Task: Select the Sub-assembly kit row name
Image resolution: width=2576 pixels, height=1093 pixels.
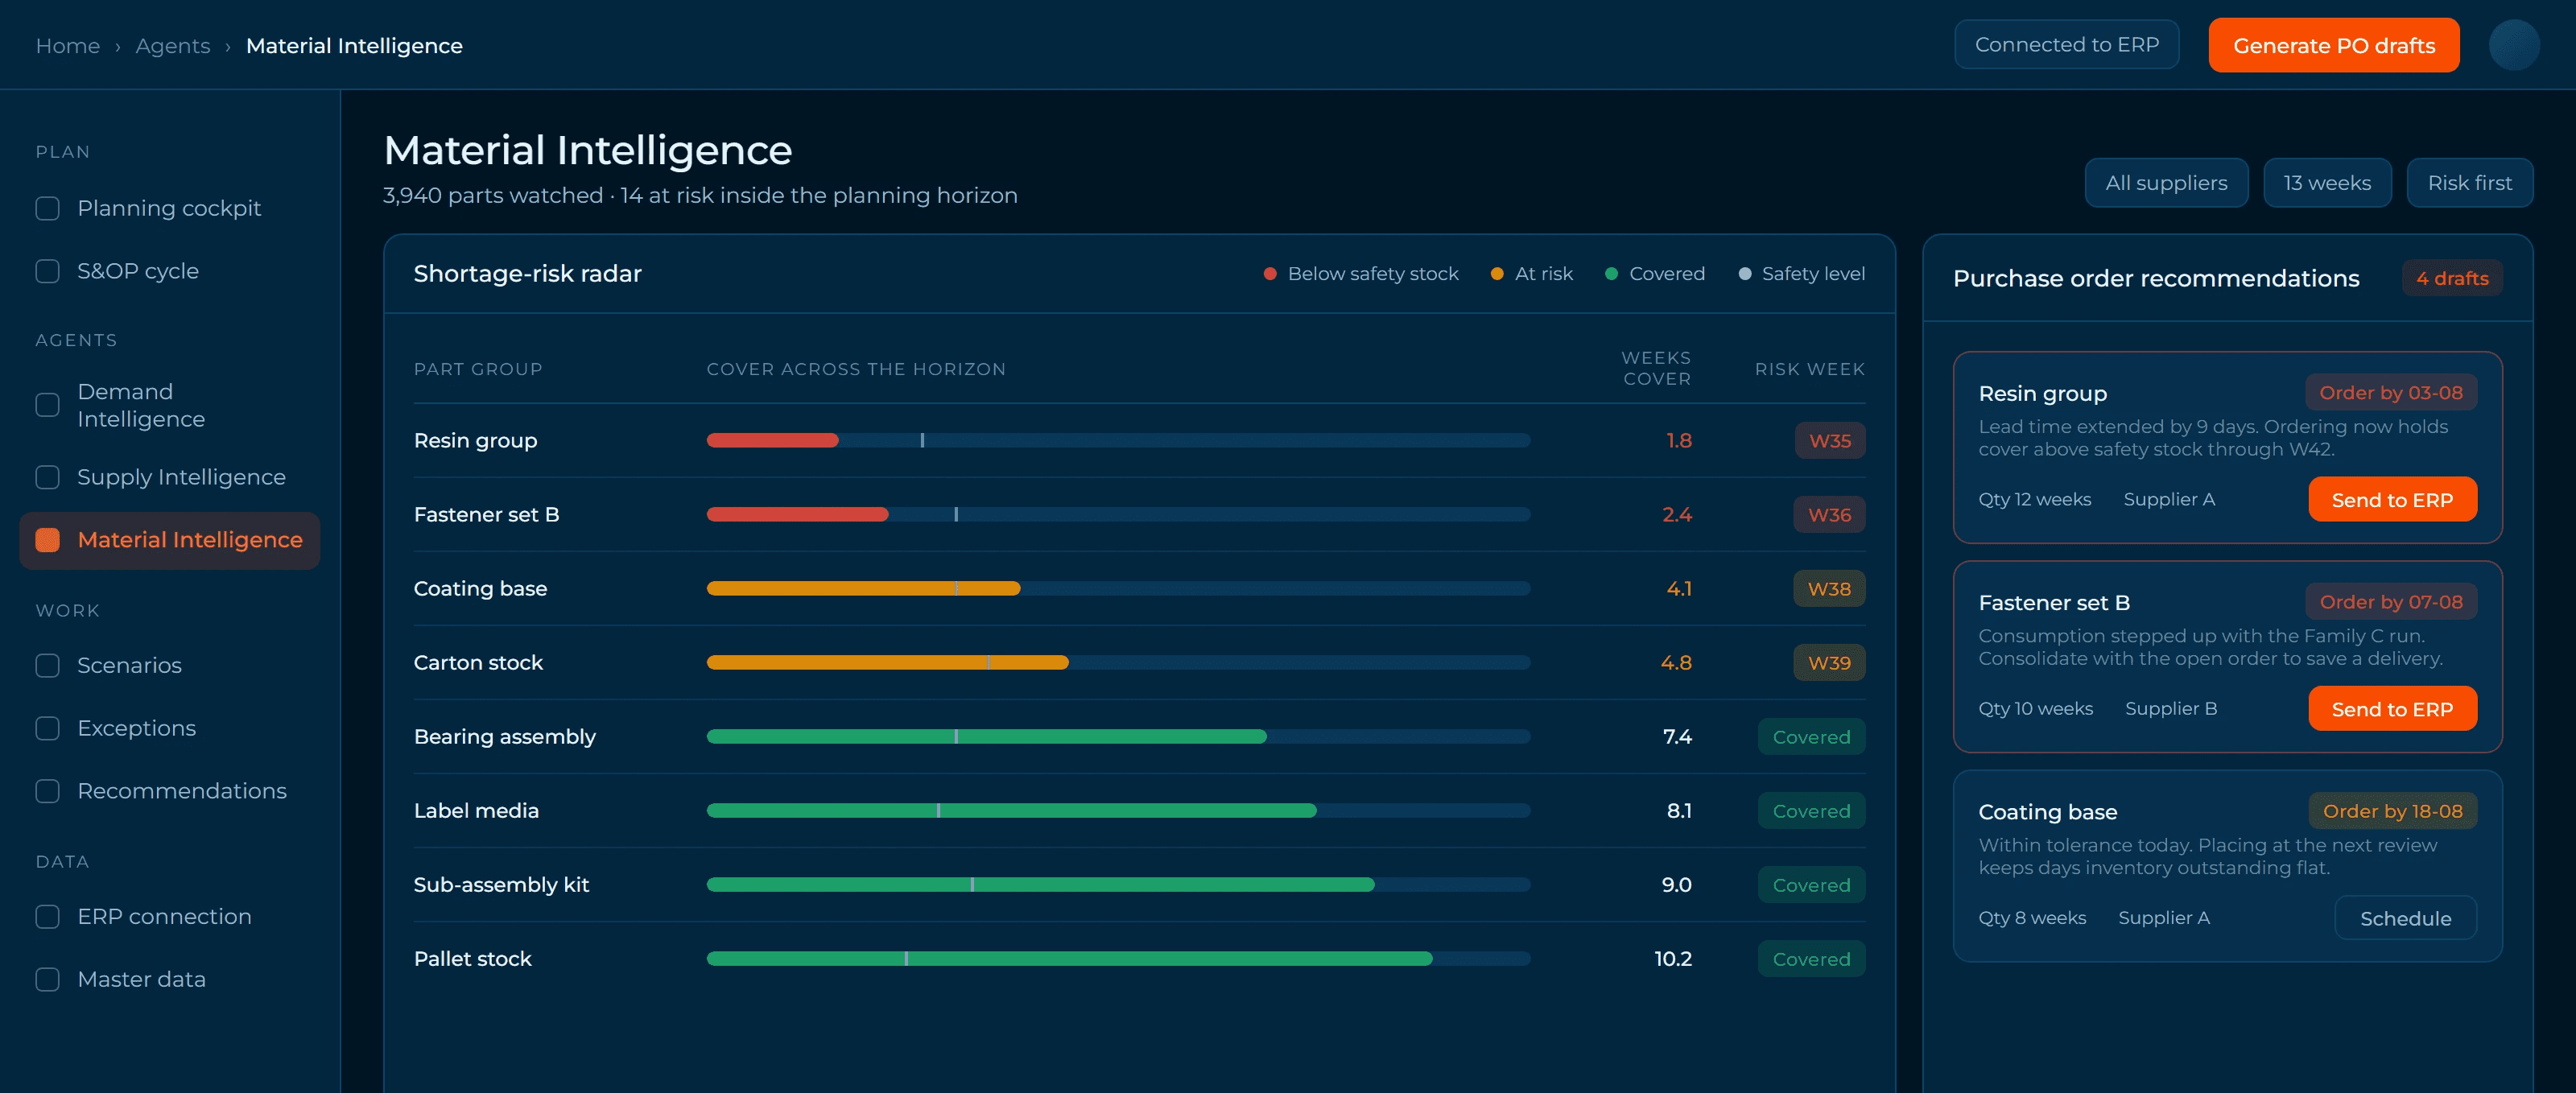Action: [x=501, y=884]
